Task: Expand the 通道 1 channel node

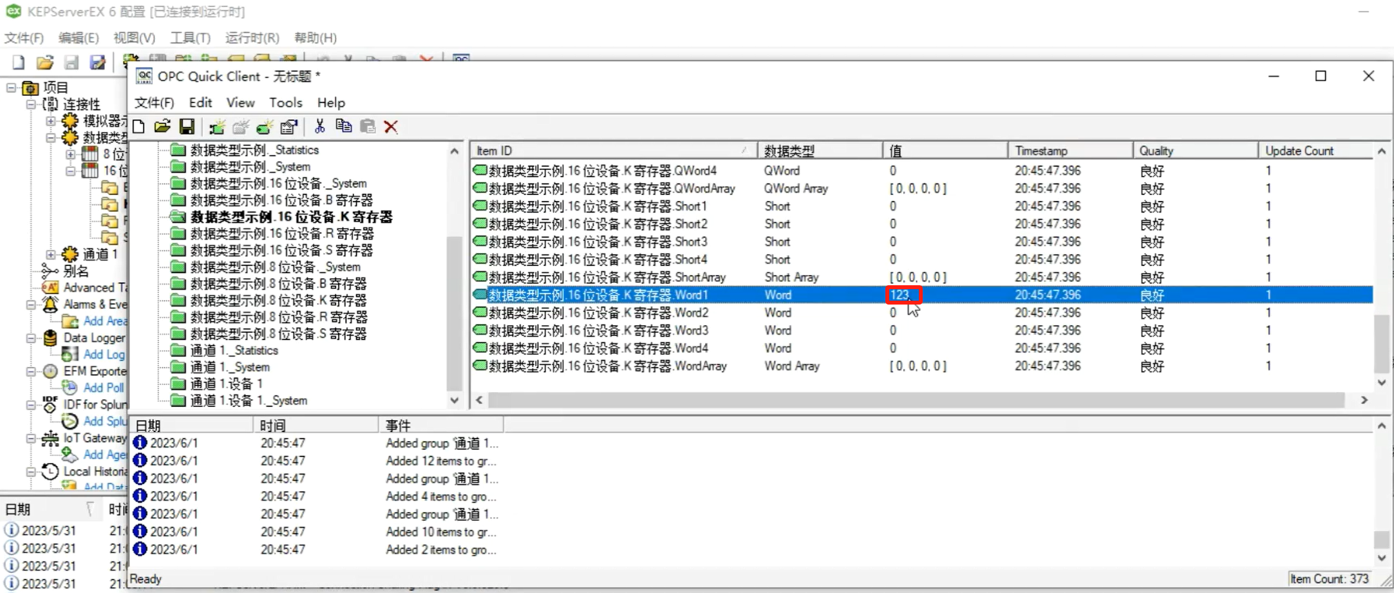Action: pos(51,254)
